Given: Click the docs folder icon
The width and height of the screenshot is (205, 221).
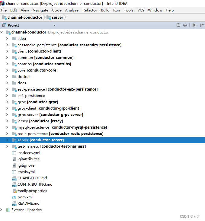Looking at the screenshot, I should [x=14, y=83].
